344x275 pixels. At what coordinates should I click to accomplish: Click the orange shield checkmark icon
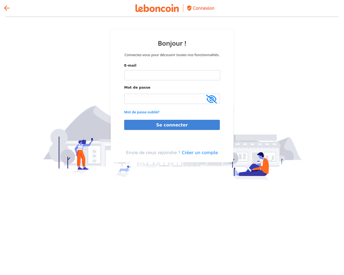point(189,8)
